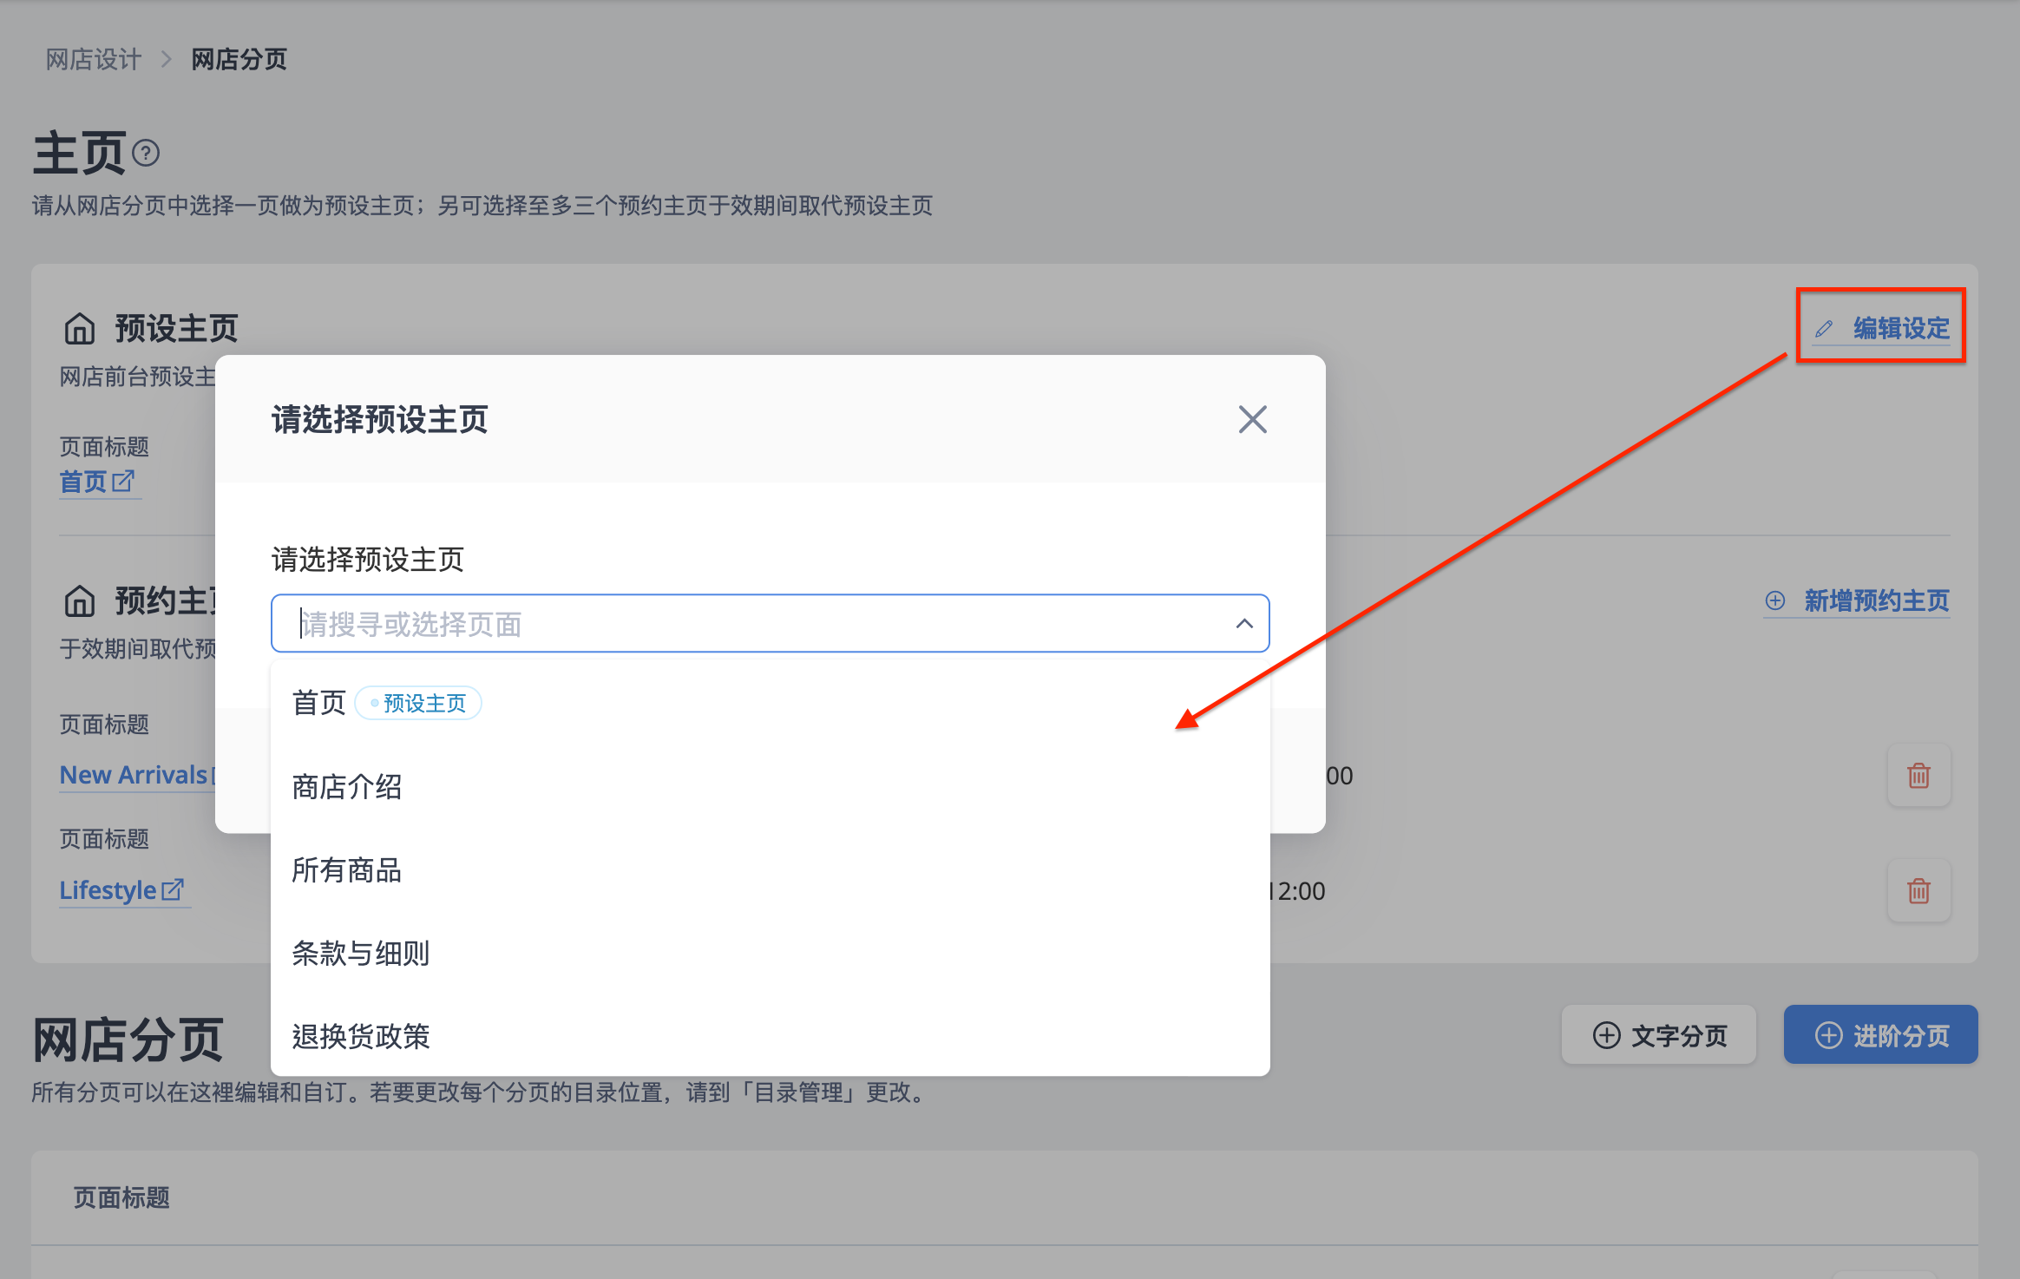Click the 编辑设定 link
Screen dimensions: 2020x1279
coord(1881,328)
